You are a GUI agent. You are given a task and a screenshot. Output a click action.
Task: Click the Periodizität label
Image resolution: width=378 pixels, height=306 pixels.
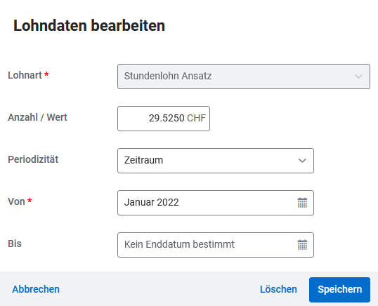point(33,159)
